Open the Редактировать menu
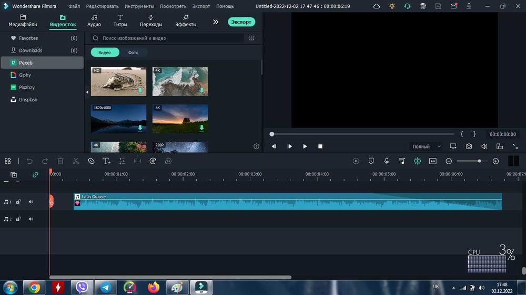The height and width of the screenshot is (295, 526). [x=103, y=6]
